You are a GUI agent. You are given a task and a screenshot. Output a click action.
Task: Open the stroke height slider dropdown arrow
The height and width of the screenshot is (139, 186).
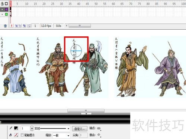32,128
